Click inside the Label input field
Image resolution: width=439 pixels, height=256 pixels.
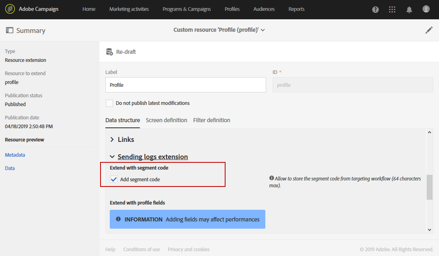tap(185, 85)
